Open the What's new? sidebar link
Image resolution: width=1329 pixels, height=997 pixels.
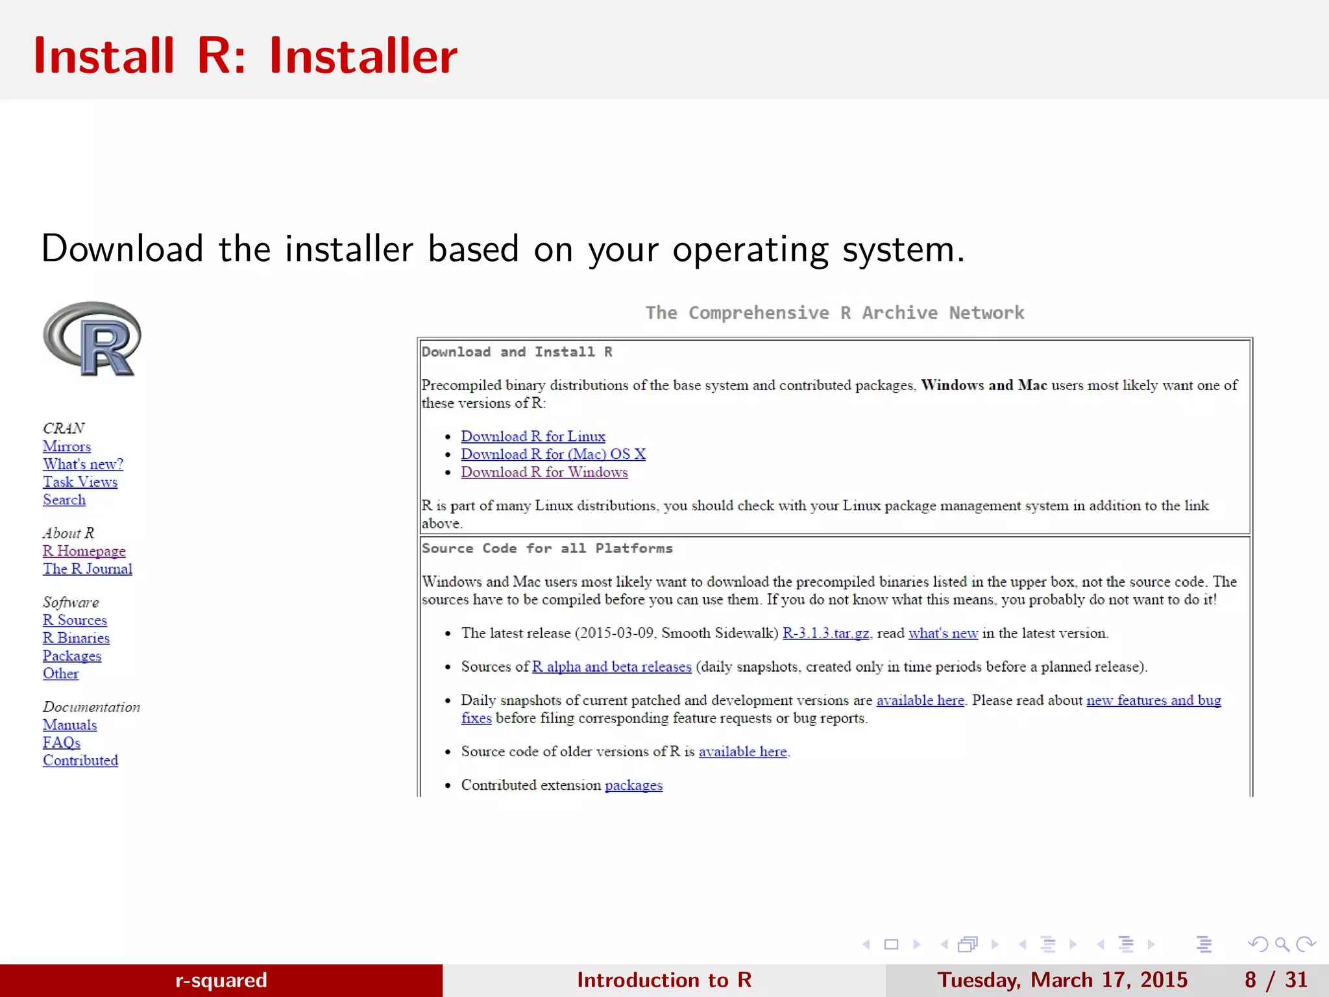click(83, 464)
